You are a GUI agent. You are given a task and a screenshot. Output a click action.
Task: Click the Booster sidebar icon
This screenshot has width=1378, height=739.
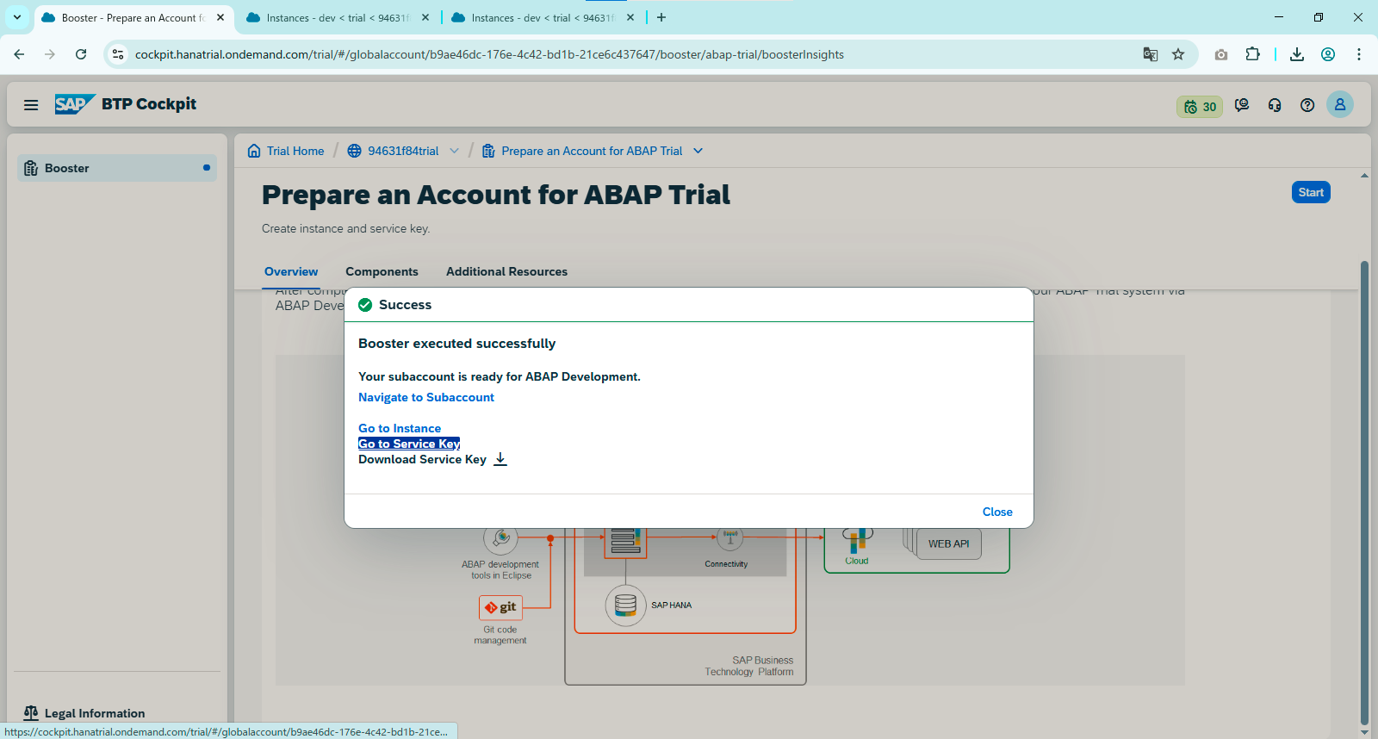point(31,168)
